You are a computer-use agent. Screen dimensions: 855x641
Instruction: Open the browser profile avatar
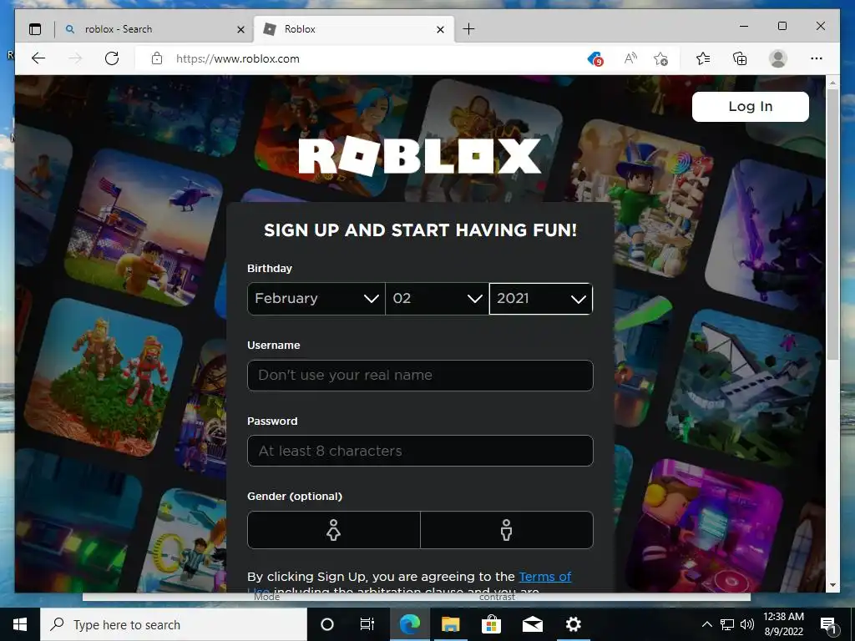pos(778,58)
